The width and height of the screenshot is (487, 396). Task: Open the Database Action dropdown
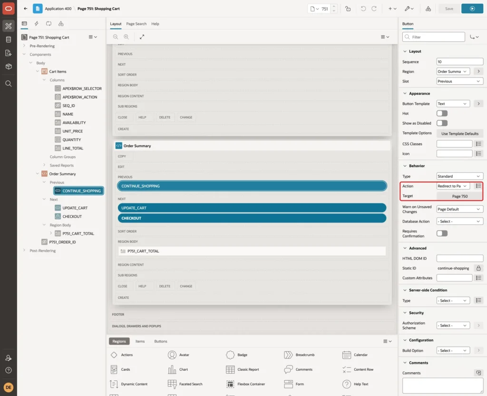click(x=460, y=221)
